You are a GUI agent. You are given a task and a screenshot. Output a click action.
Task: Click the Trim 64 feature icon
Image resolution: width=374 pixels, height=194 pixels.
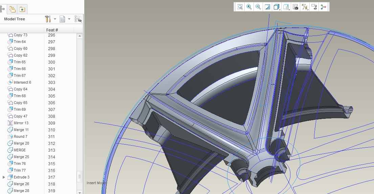pos(10,42)
